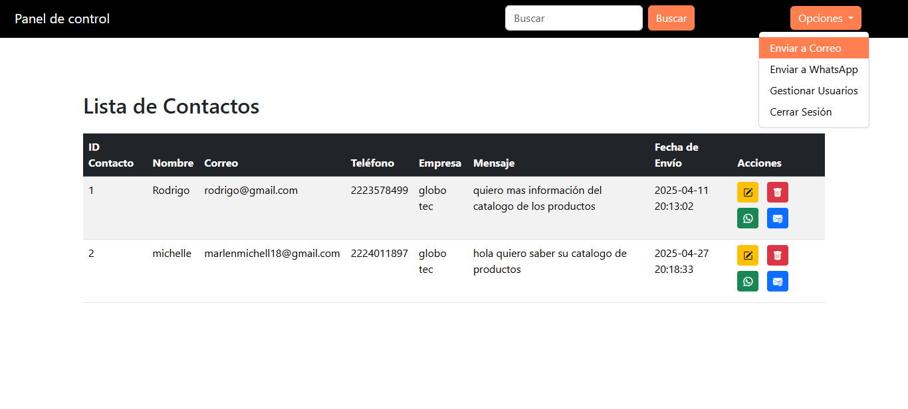The width and height of the screenshot is (908, 409).
Task: Click rodrigo@gmail.com email cell
Action: point(251,191)
